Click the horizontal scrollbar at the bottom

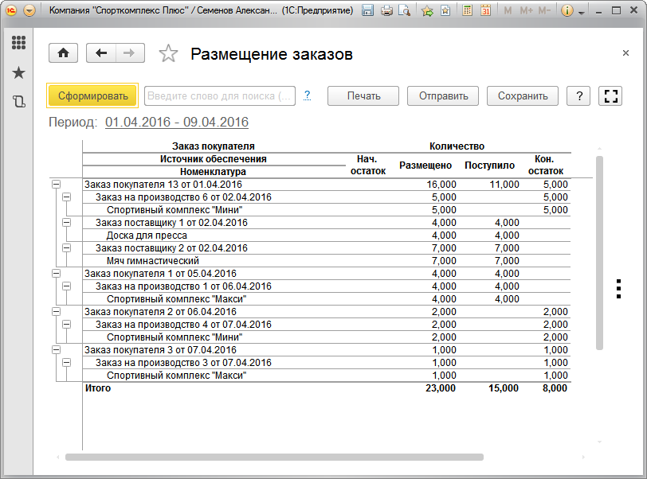[x=274, y=458]
